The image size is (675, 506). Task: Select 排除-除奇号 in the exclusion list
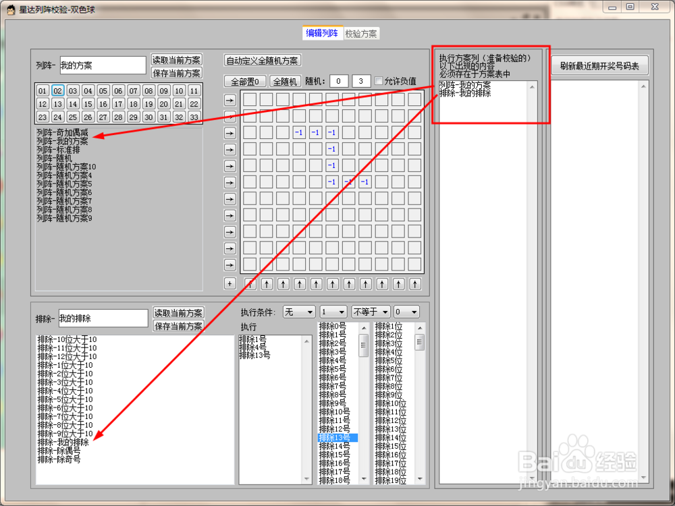(x=59, y=459)
